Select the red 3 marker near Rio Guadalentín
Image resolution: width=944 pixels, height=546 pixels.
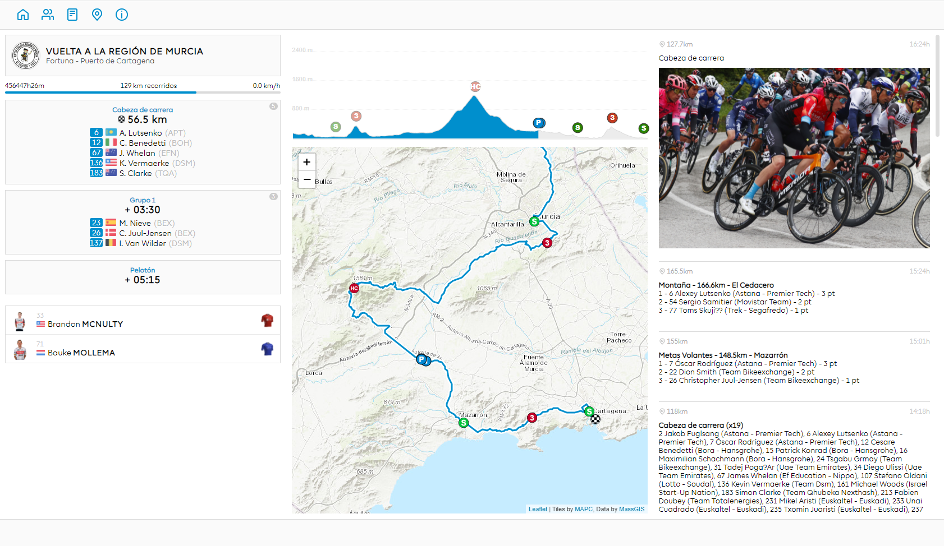tap(547, 243)
